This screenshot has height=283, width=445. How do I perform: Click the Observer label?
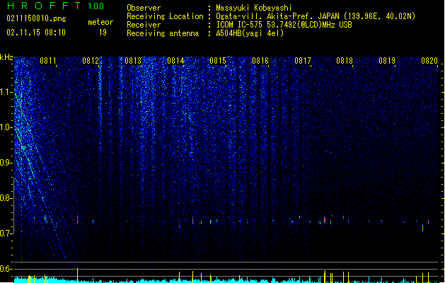(144, 8)
